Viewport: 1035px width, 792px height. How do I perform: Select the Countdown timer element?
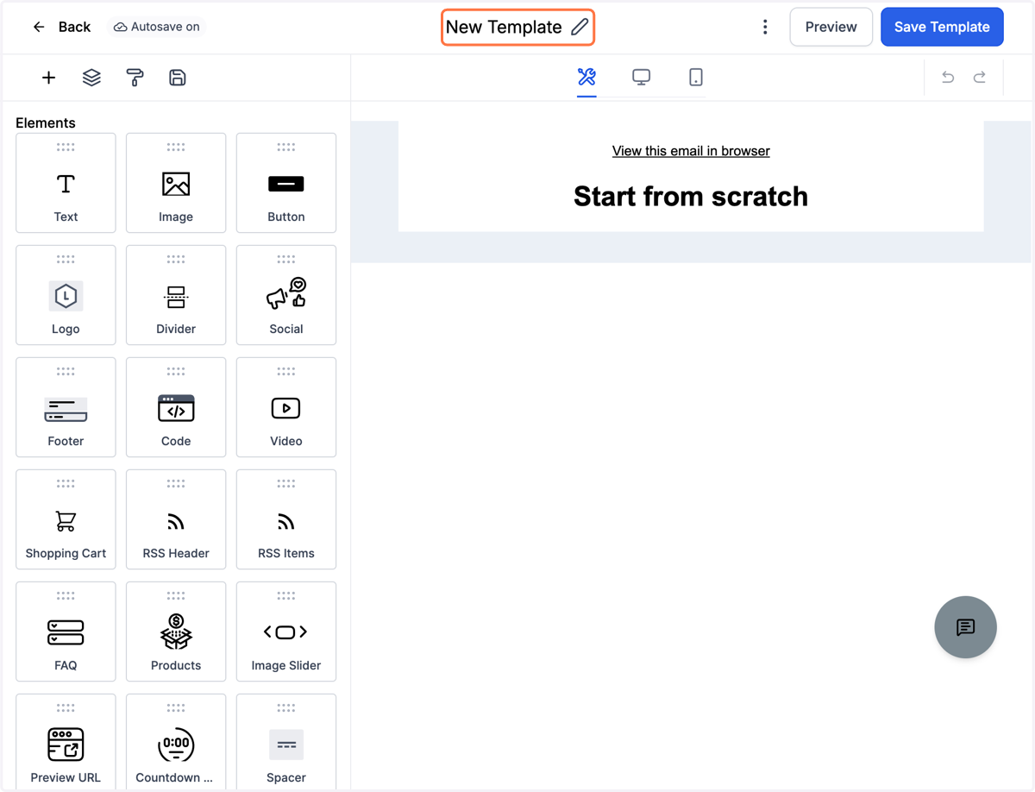tap(176, 743)
